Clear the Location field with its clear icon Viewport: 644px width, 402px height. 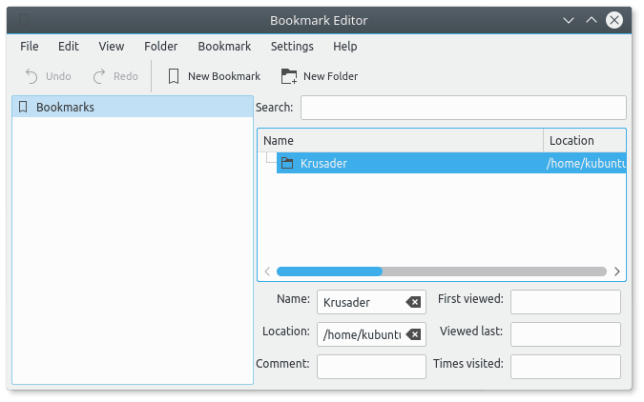coord(413,334)
